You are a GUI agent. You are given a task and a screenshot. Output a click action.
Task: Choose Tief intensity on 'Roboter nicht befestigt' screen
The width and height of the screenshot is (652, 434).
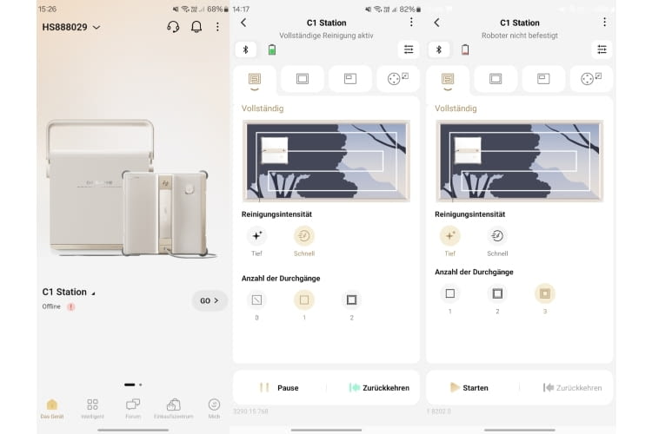(x=450, y=241)
